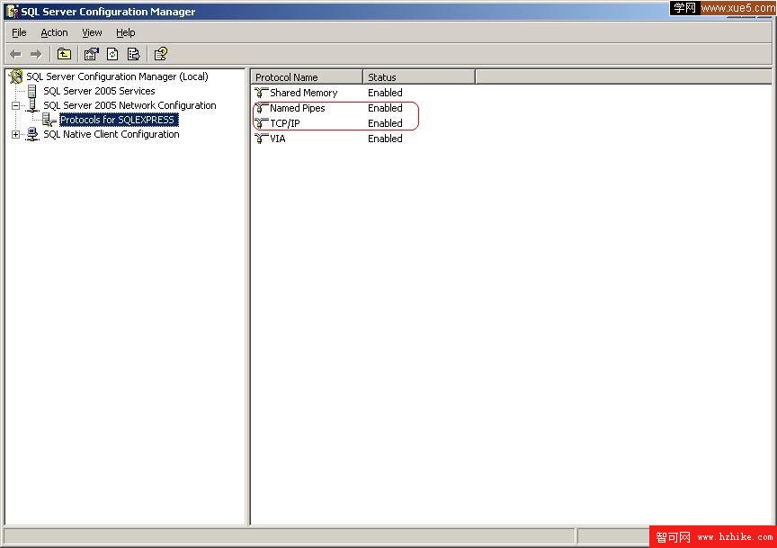Click the SQL Server 2005 Services icon
Image resolution: width=777 pixels, height=548 pixels.
(x=32, y=91)
